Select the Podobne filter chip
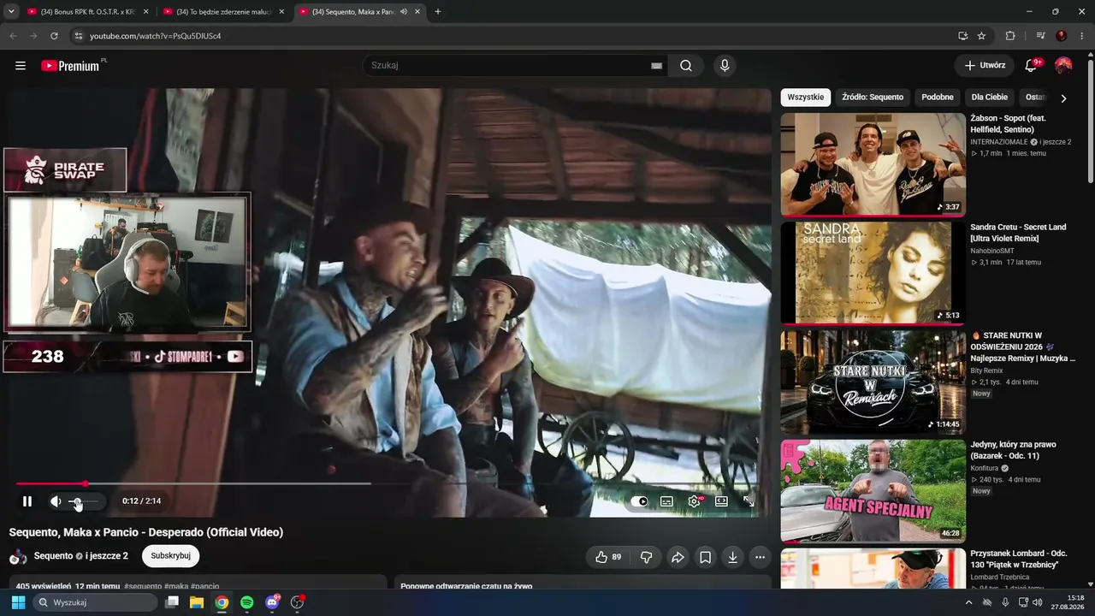Image resolution: width=1095 pixels, height=616 pixels. [x=938, y=98]
